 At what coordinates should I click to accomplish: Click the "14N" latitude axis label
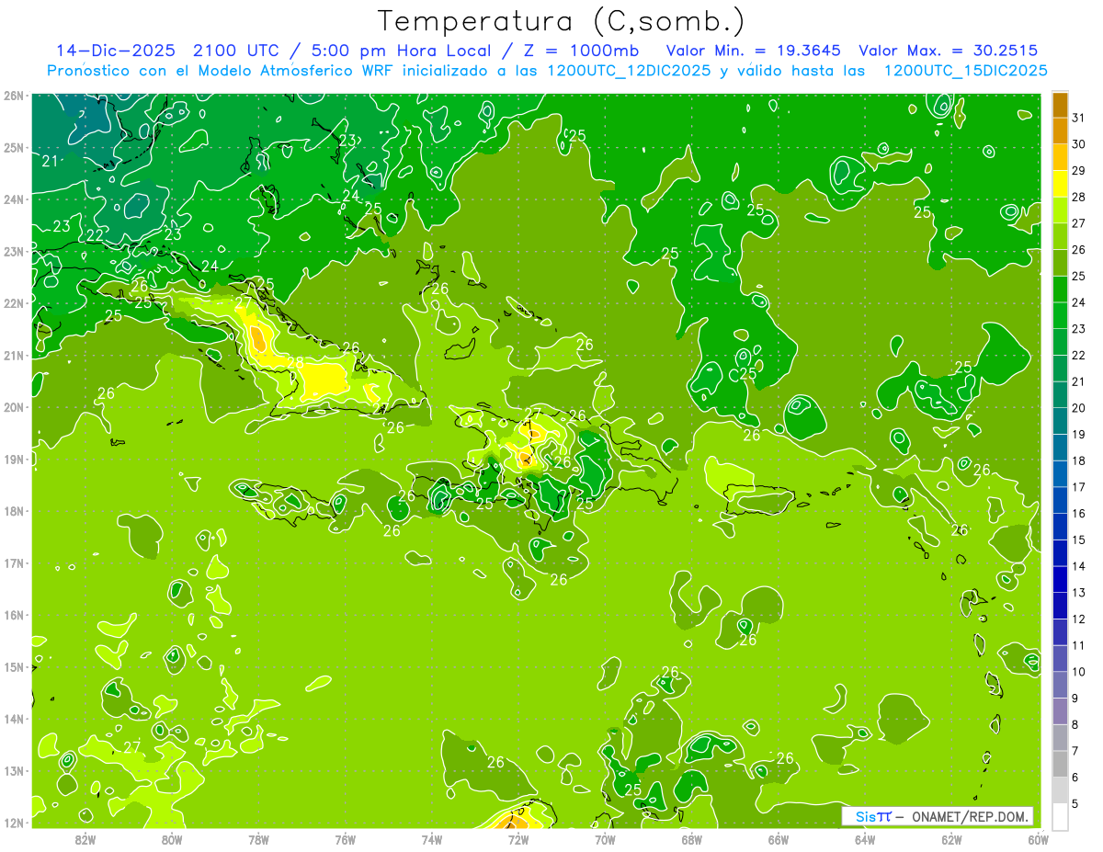coord(13,719)
